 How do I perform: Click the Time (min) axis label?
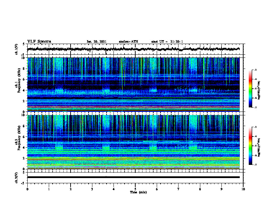point(138,192)
